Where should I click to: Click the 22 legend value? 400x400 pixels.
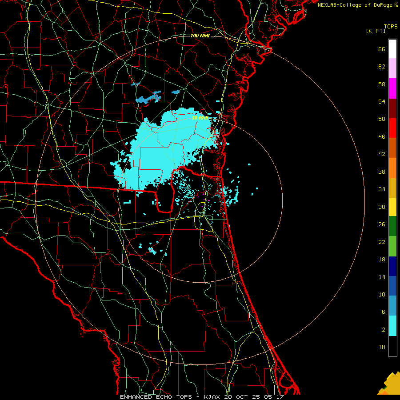click(x=382, y=242)
